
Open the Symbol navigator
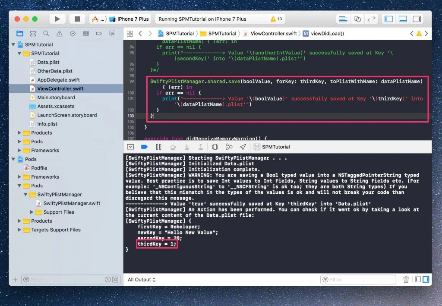[x=33, y=34]
